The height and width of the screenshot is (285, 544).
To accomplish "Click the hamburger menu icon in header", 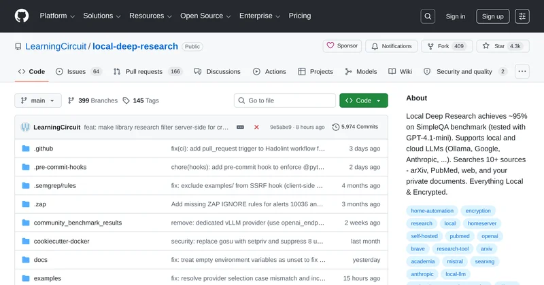I will point(522,16).
